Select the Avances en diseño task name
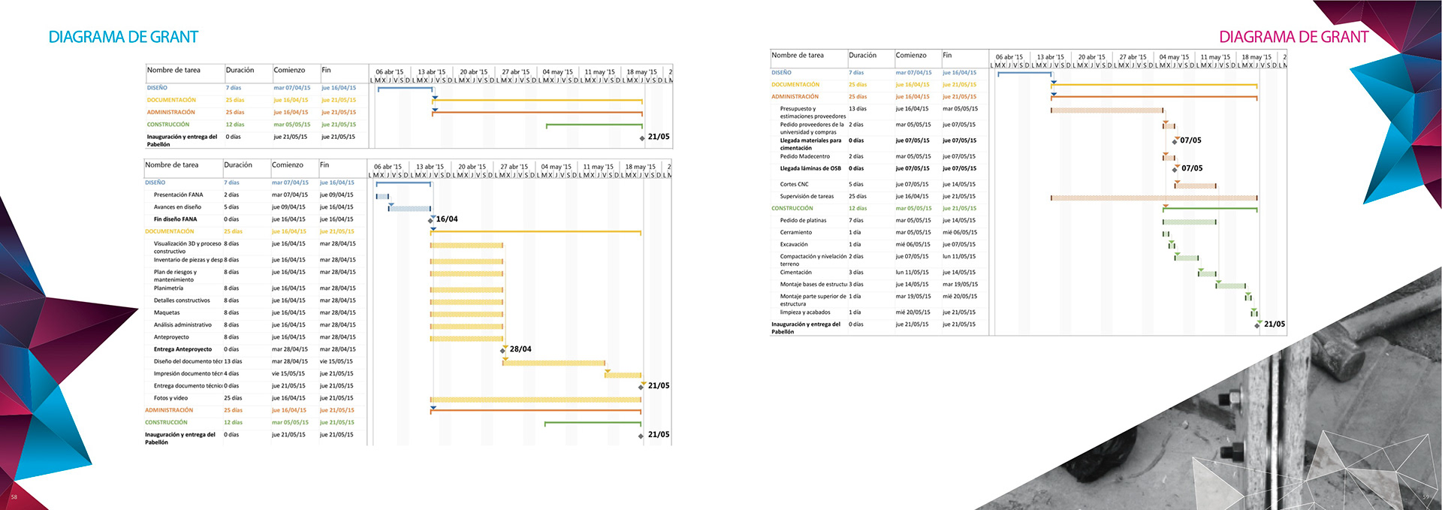This screenshot has width=1442, height=510. (177, 207)
